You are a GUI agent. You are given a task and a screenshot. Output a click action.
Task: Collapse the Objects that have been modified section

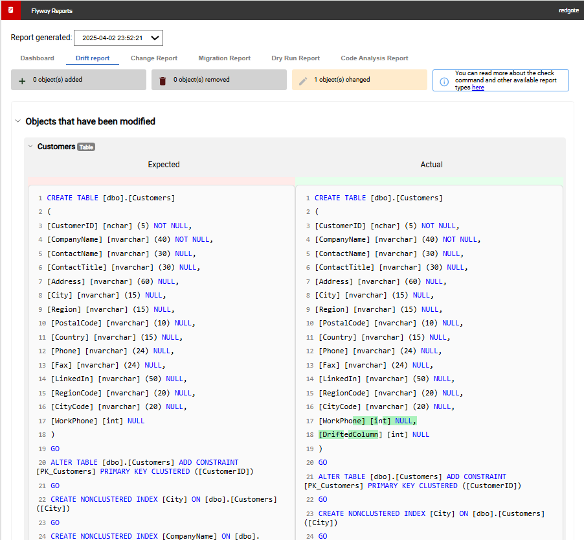click(17, 121)
